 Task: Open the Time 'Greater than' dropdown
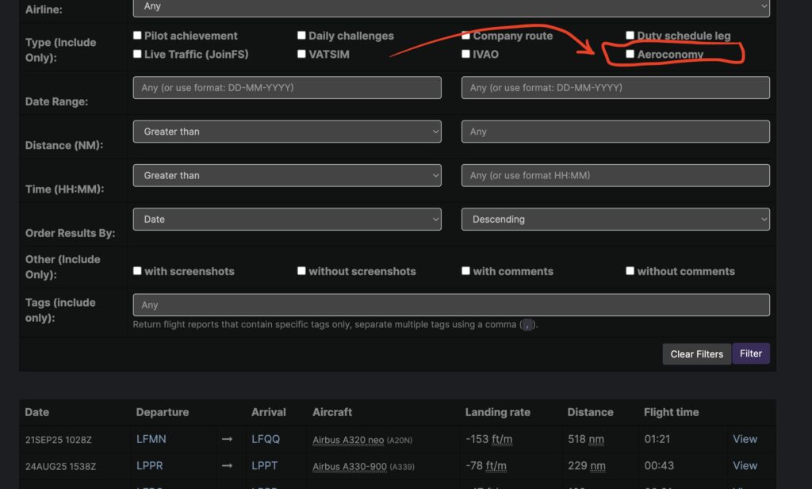coord(287,175)
